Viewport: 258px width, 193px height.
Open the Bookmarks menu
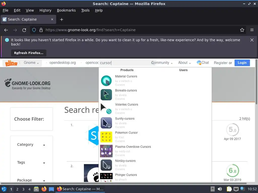tap(66, 10)
